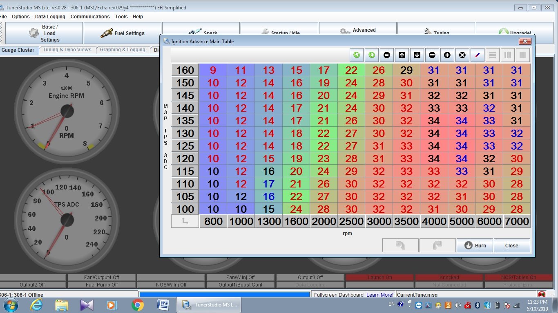Viewport: 558px width, 313px height.
Task: Select the 2500 rpm column header
Action: 351,221
